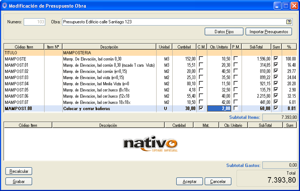Maximize the Modificación de Presupuesto window
This screenshot has width=300, height=191.
(286, 5)
